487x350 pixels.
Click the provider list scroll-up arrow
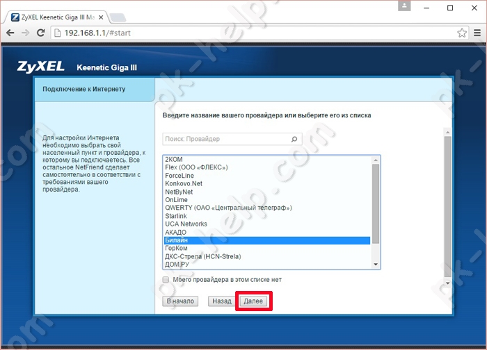(x=376, y=160)
